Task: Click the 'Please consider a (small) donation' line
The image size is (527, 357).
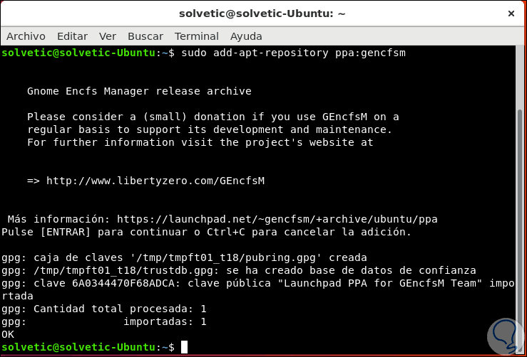Action: (213, 117)
